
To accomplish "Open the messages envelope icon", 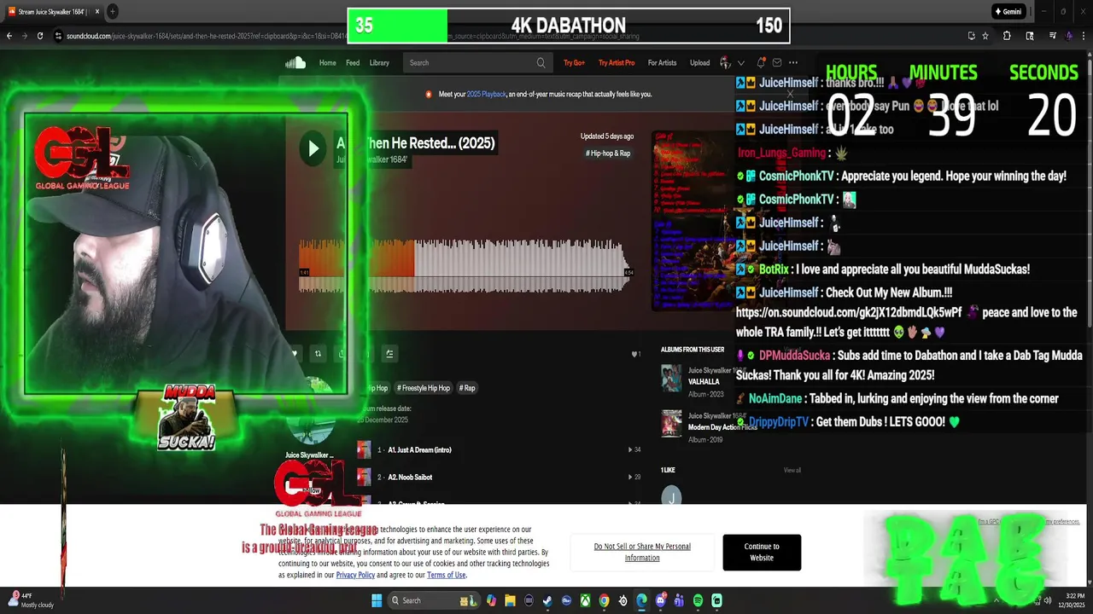I will (776, 62).
